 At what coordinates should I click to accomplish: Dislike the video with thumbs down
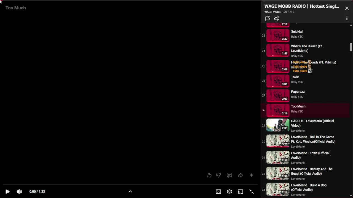(x=218, y=175)
